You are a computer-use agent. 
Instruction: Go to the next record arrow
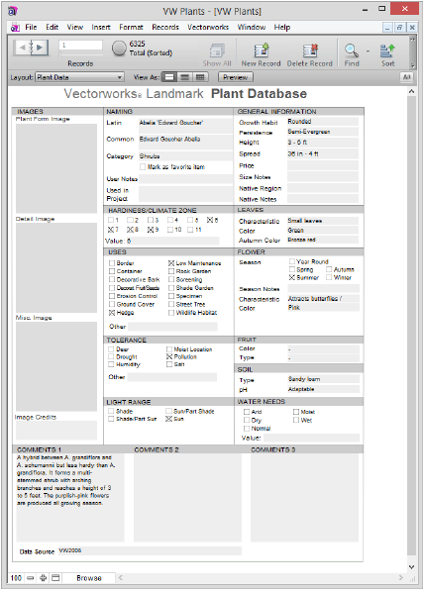click(40, 48)
